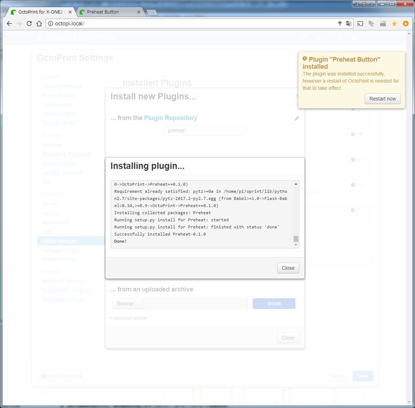Open Terminal Filters settings
The width and height of the screenshot is (415, 408).
coord(59,114)
